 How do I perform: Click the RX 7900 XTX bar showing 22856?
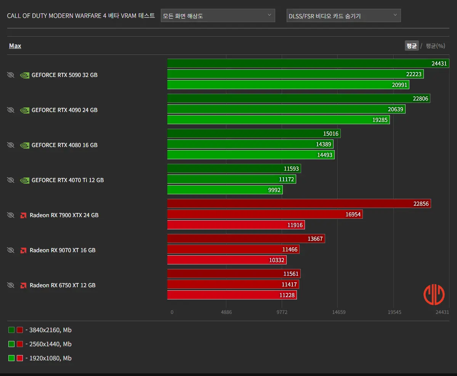pyautogui.click(x=299, y=203)
